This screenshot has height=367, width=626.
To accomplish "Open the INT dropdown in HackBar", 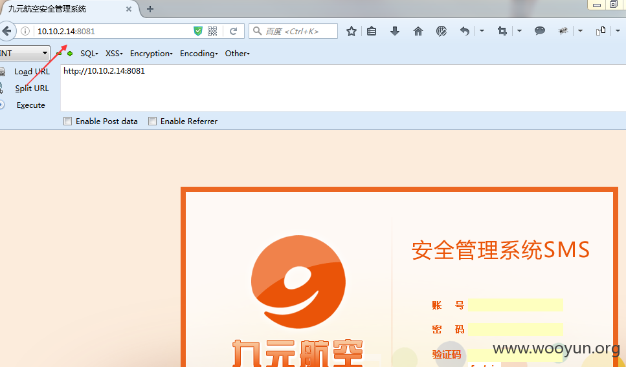I will pos(25,53).
